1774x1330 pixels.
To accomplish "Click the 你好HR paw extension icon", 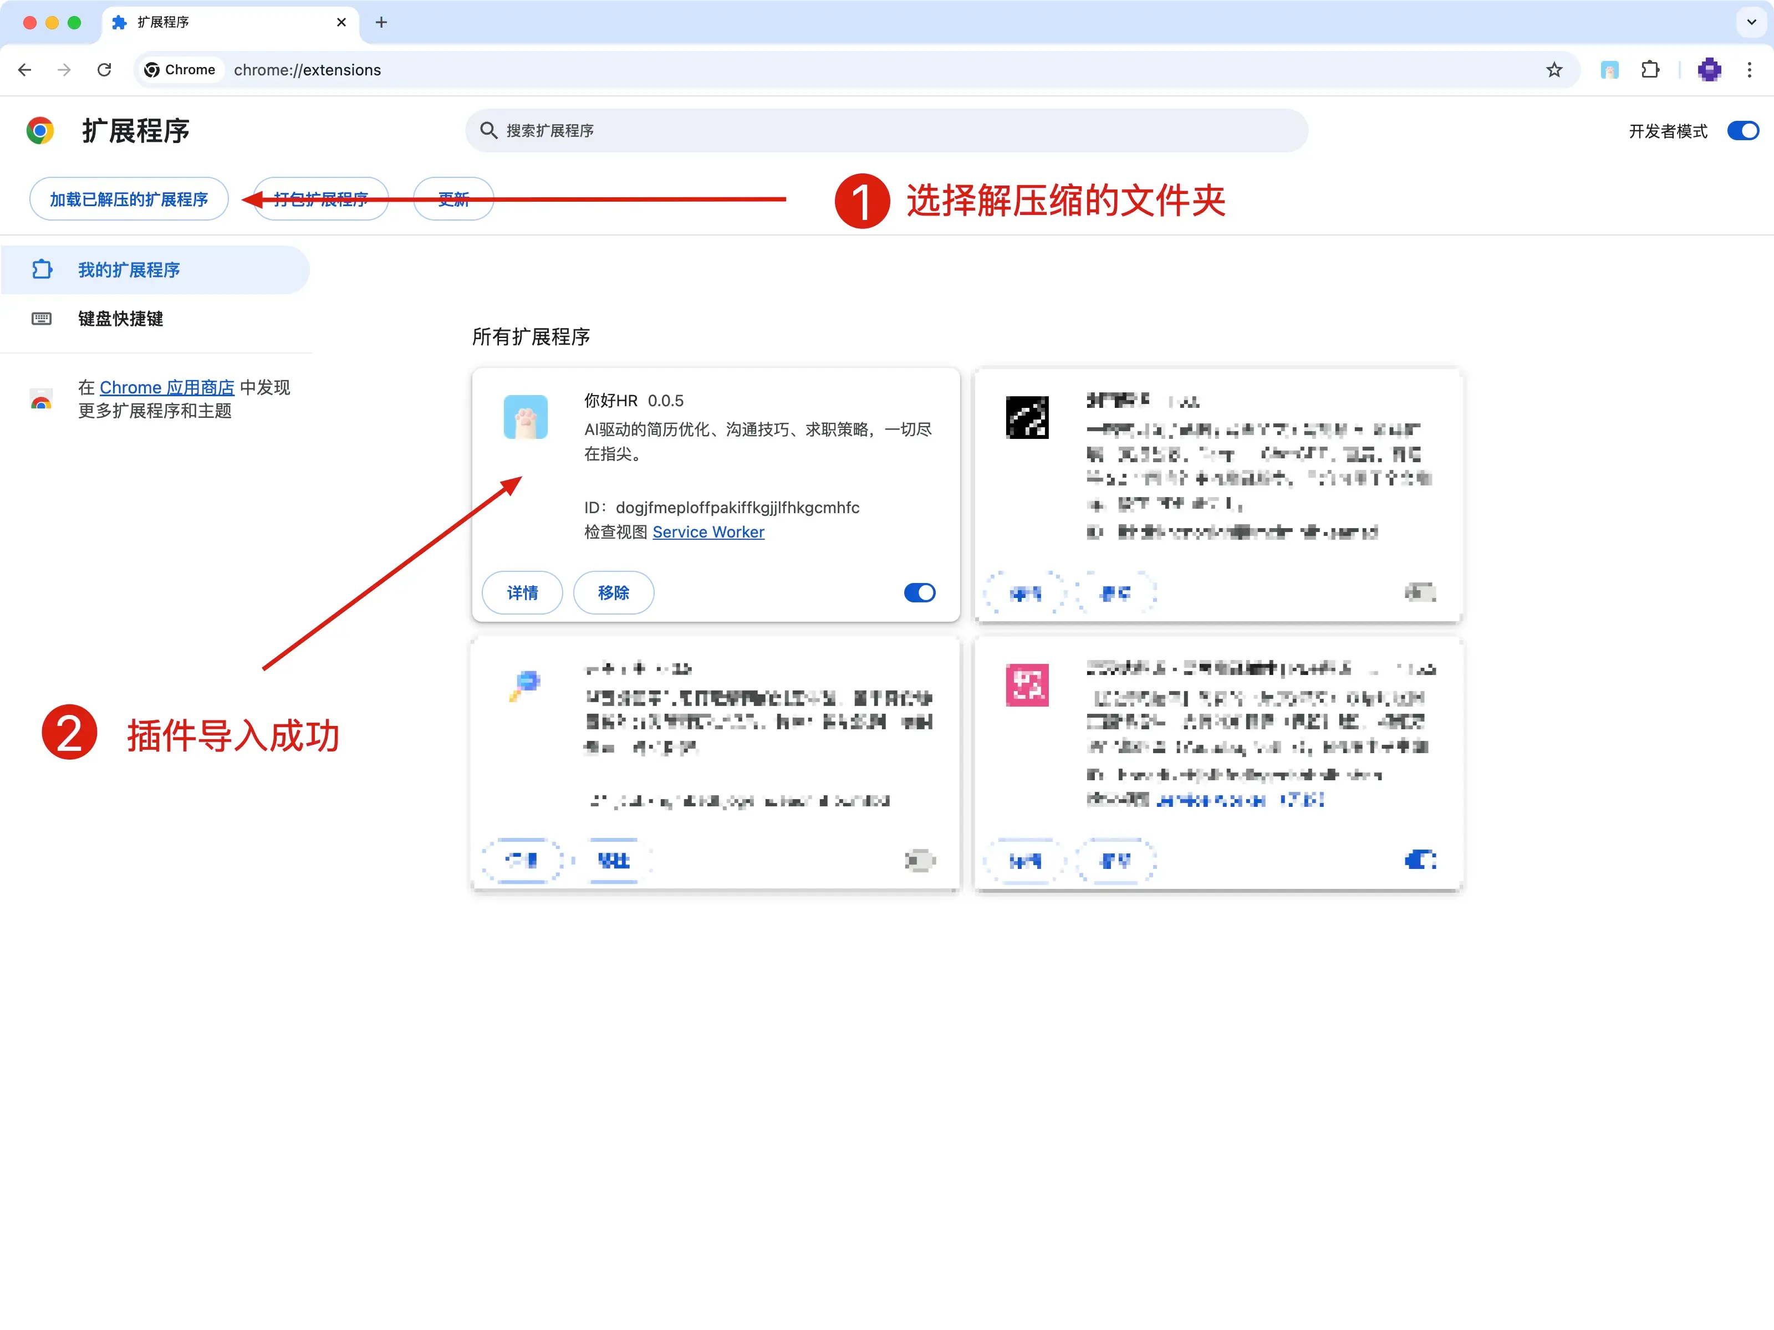I will pyautogui.click(x=526, y=417).
